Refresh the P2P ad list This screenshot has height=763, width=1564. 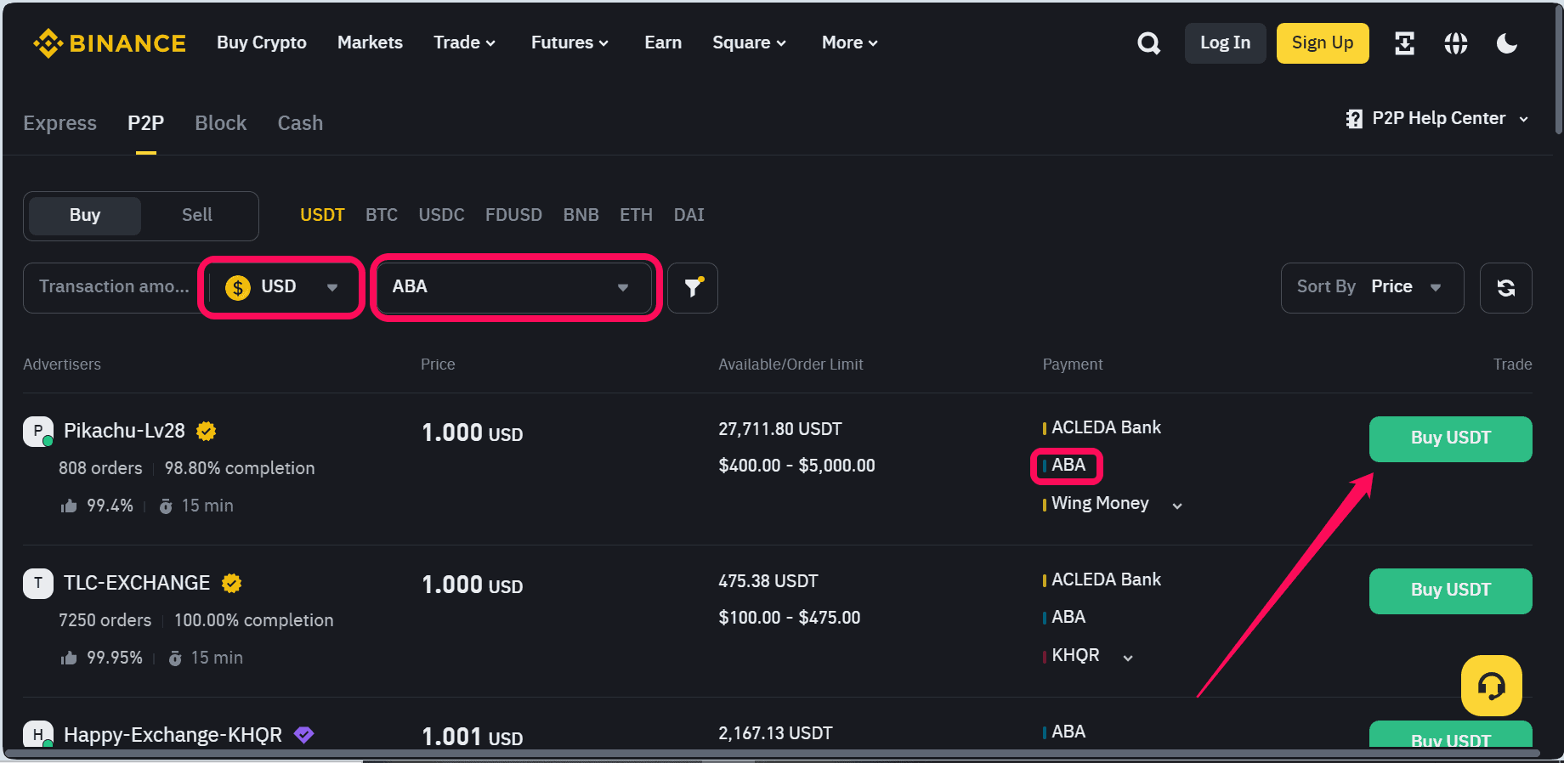1505,287
